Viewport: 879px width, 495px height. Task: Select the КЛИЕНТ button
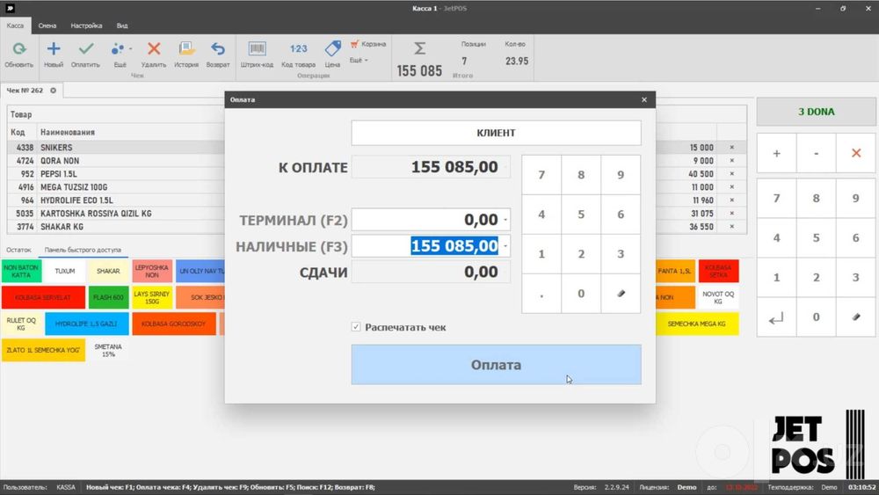(x=496, y=133)
